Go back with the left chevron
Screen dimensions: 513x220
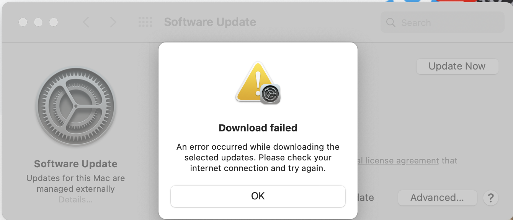(x=86, y=22)
